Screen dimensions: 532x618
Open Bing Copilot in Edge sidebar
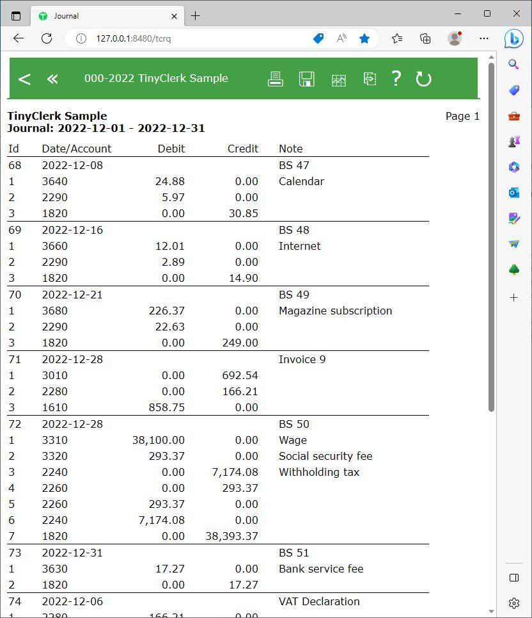coord(513,38)
